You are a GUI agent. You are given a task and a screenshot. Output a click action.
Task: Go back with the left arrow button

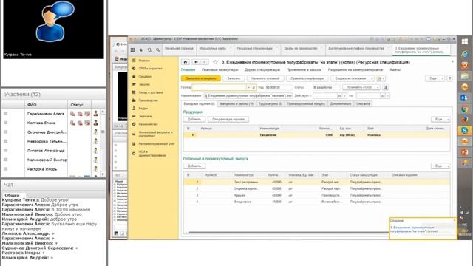point(196,62)
